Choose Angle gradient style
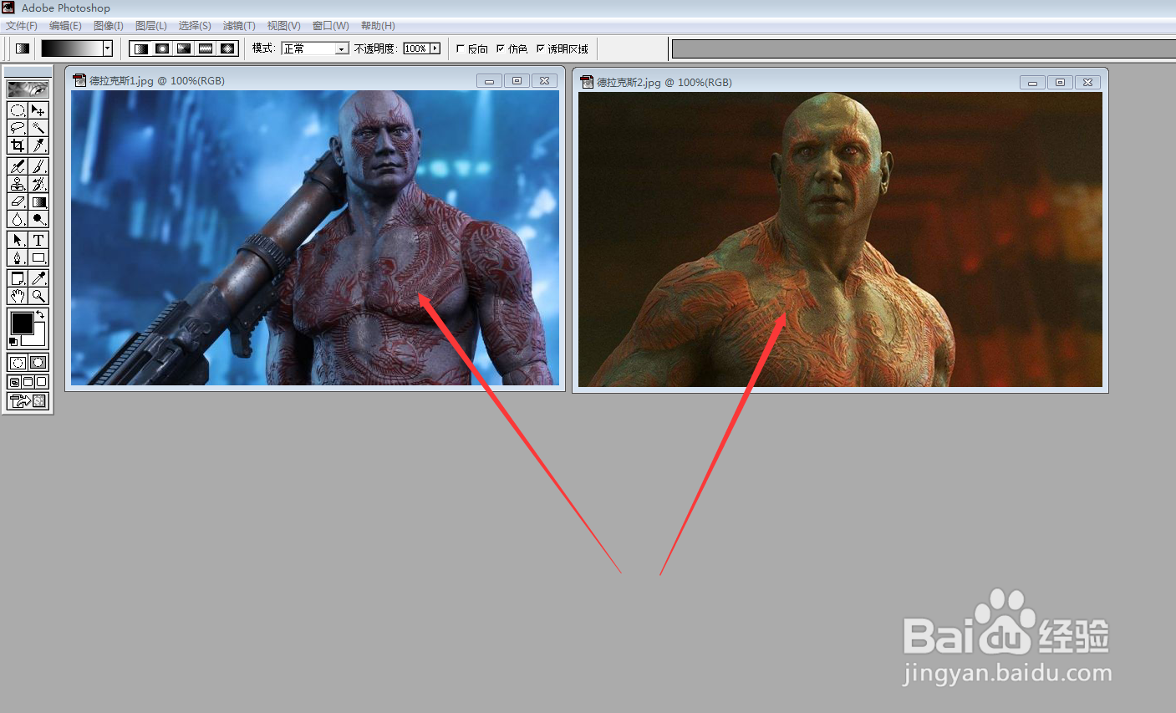 tap(184, 48)
